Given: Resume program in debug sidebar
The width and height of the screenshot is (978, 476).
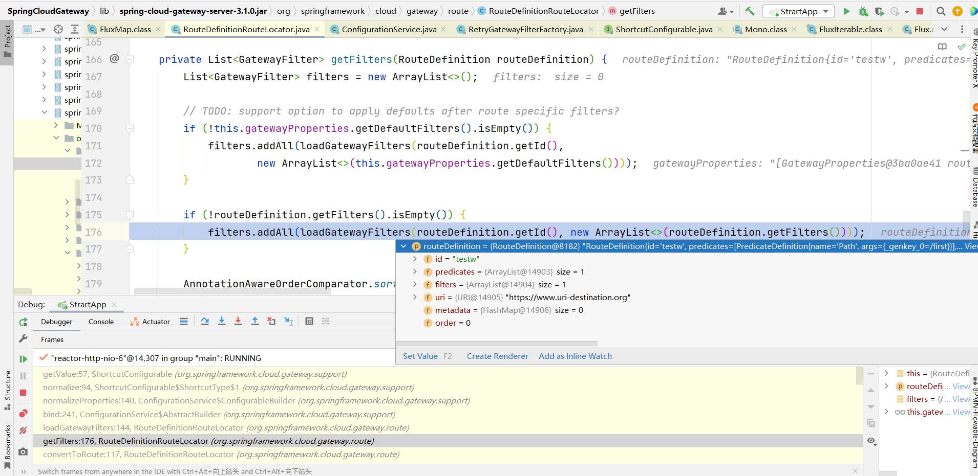Looking at the screenshot, I should [x=23, y=359].
